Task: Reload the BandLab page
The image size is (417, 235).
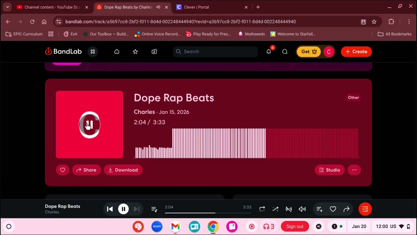Action: (32, 22)
